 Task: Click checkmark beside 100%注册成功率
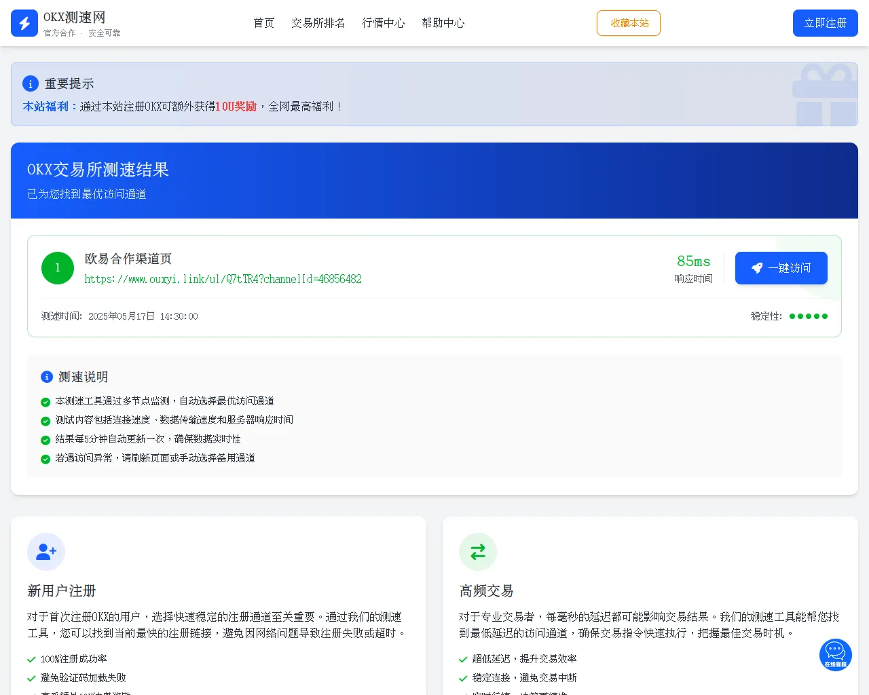click(x=31, y=659)
